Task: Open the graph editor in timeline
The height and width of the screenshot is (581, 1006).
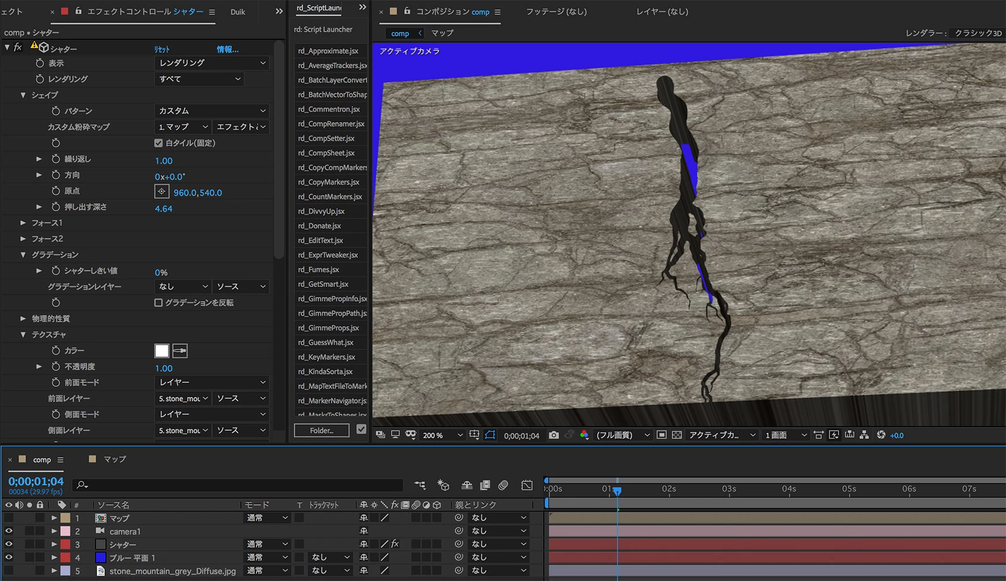Action: click(x=526, y=485)
